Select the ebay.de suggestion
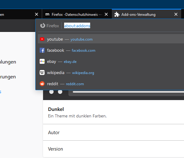Screen dimensions: 184x158 (111, 61)
